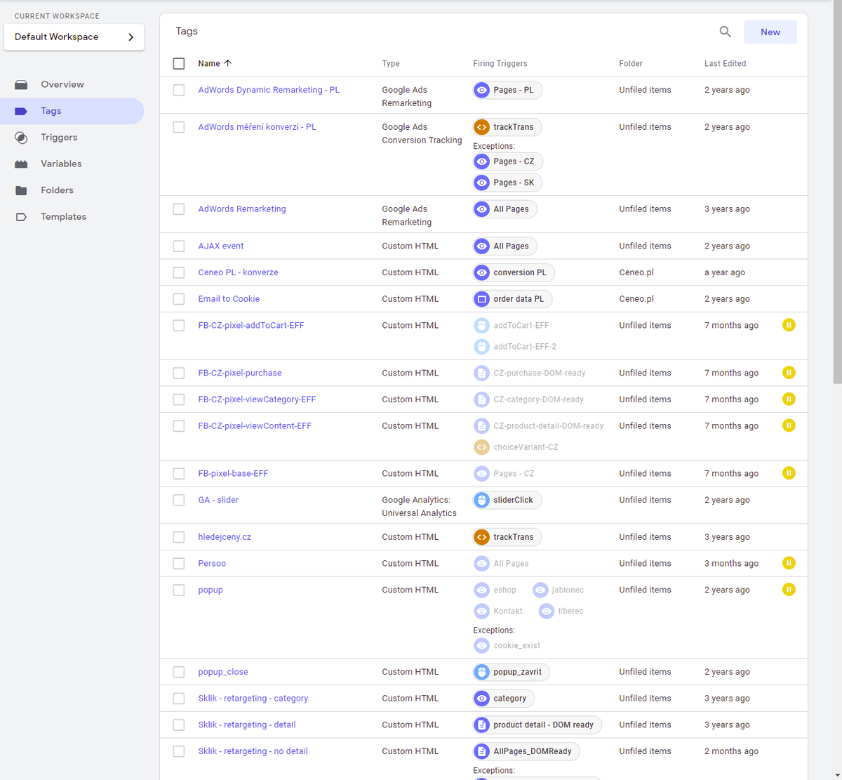This screenshot has width=842, height=780.
Task: Click paused icon on FB-CZ-pixel-purchase row
Action: tap(789, 373)
